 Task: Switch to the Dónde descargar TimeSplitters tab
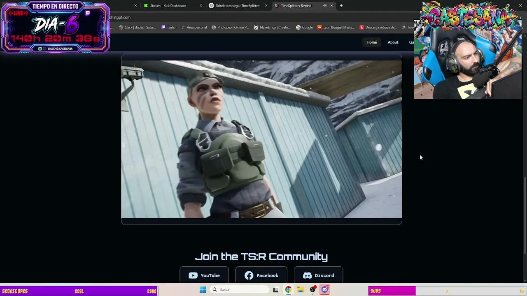238,6
